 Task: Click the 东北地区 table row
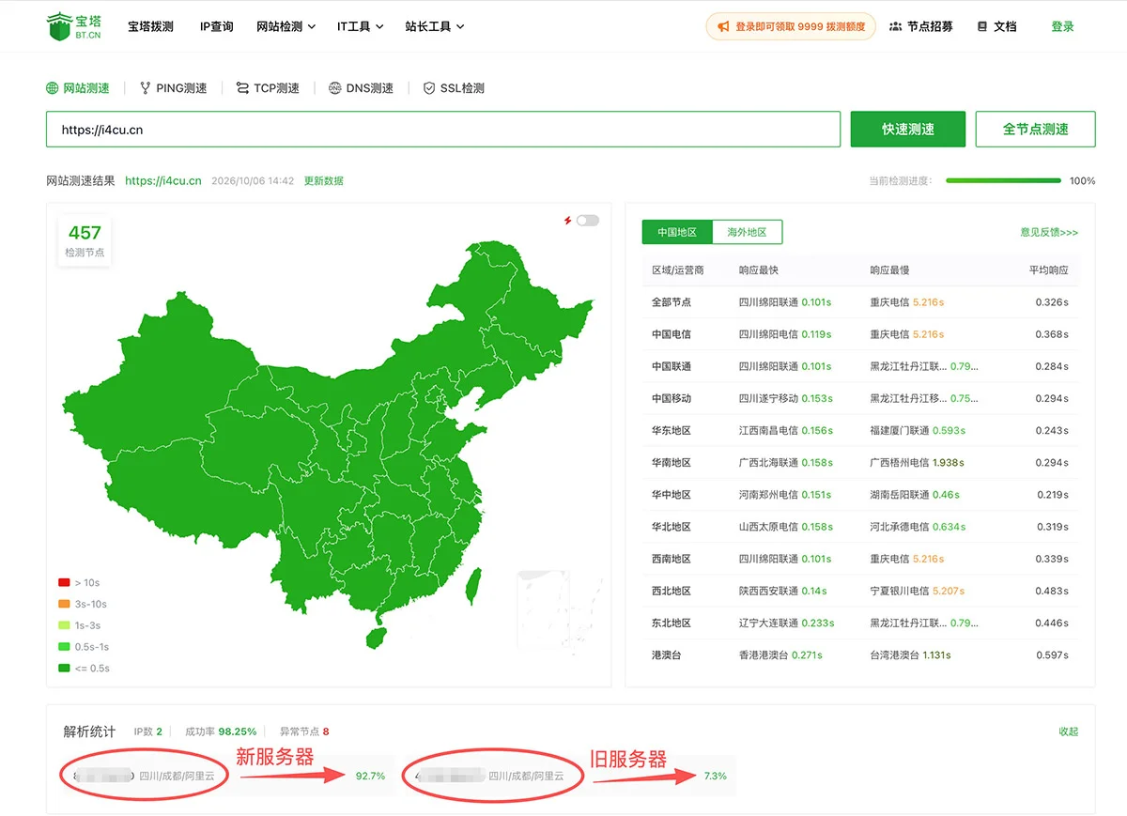click(x=860, y=623)
